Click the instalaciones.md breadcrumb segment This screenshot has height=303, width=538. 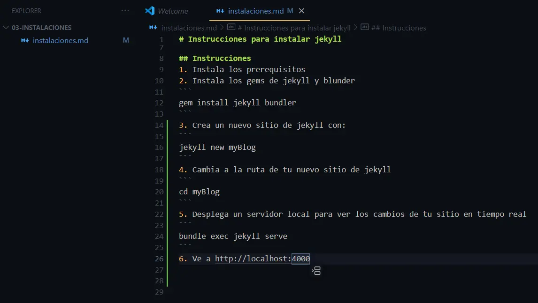tap(189, 28)
